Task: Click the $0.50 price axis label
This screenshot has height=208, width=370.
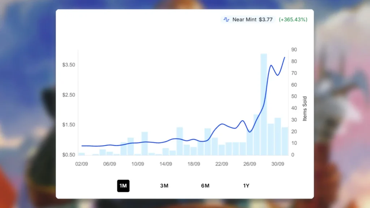Action: pyautogui.click(x=69, y=155)
